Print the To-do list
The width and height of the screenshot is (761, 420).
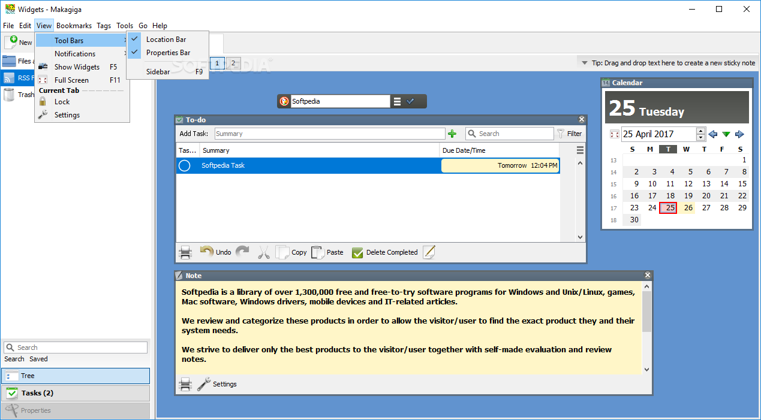[x=186, y=252]
